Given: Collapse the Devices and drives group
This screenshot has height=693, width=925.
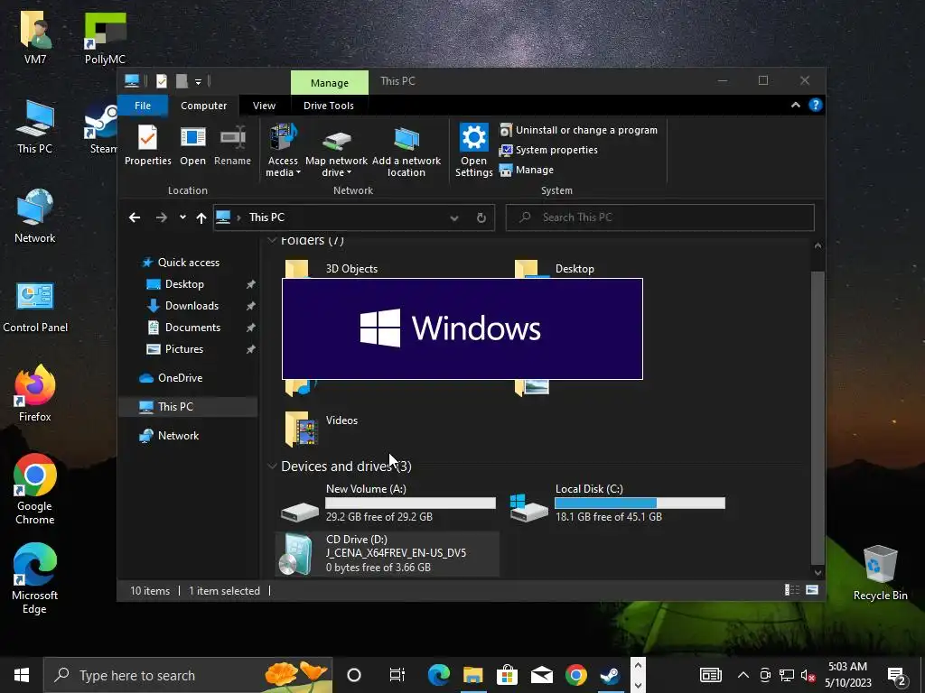Looking at the screenshot, I should (272, 467).
